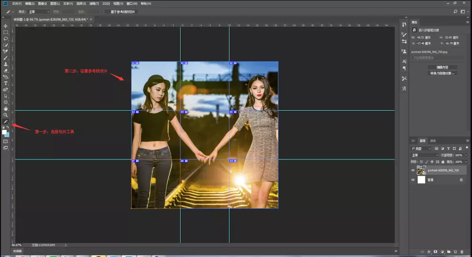472x257 pixels.
Task: Select the Zoom magnifier tool
Action: [x=6, y=115]
